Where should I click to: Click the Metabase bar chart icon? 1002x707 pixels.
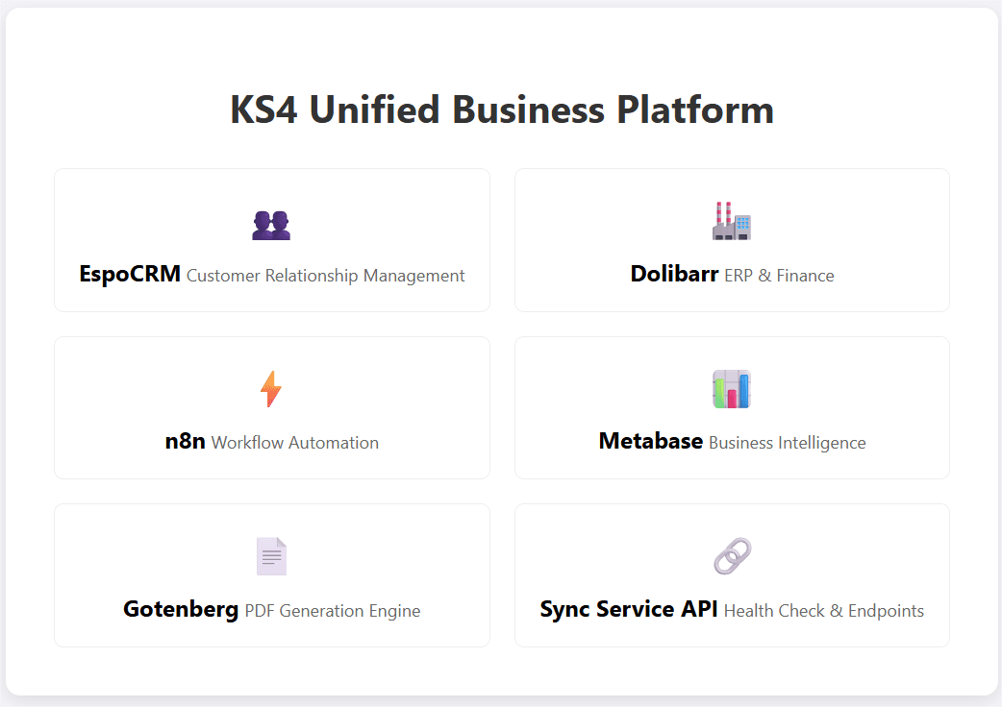[x=732, y=389]
